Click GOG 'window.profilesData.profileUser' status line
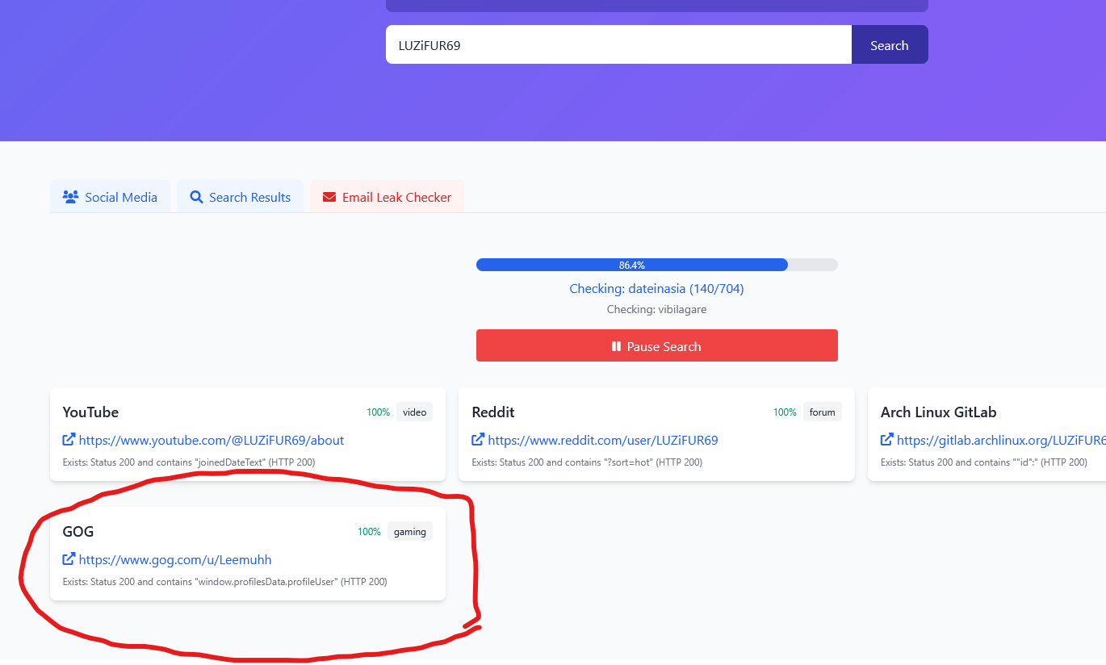Image resolution: width=1106 pixels, height=665 pixels. click(225, 582)
